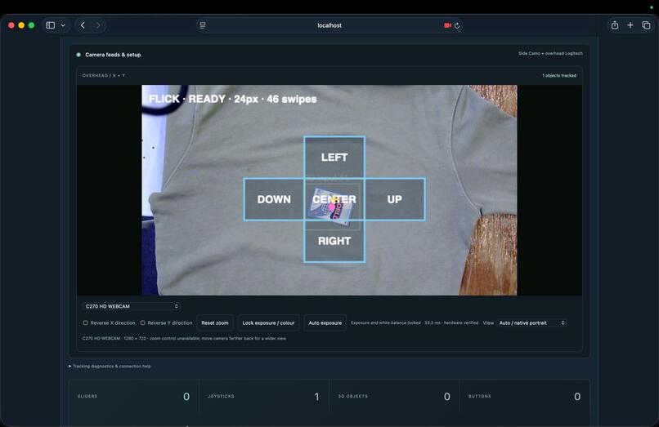The image size is (659, 427).
Task: Open the Share menu icon
Action: coord(615,25)
